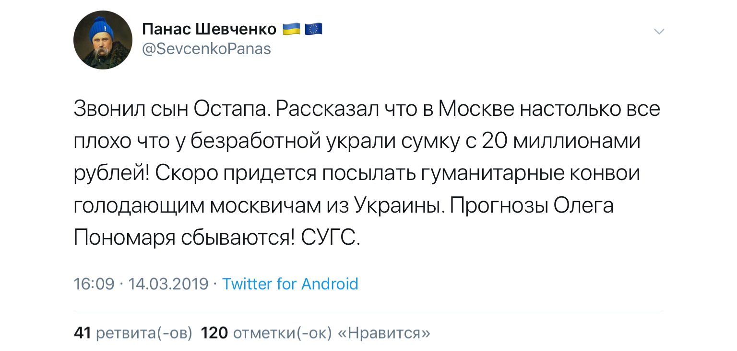The height and width of the screenshot is (351, 737).
Task: Click the EU flag emoji
Action: (313, 30)
